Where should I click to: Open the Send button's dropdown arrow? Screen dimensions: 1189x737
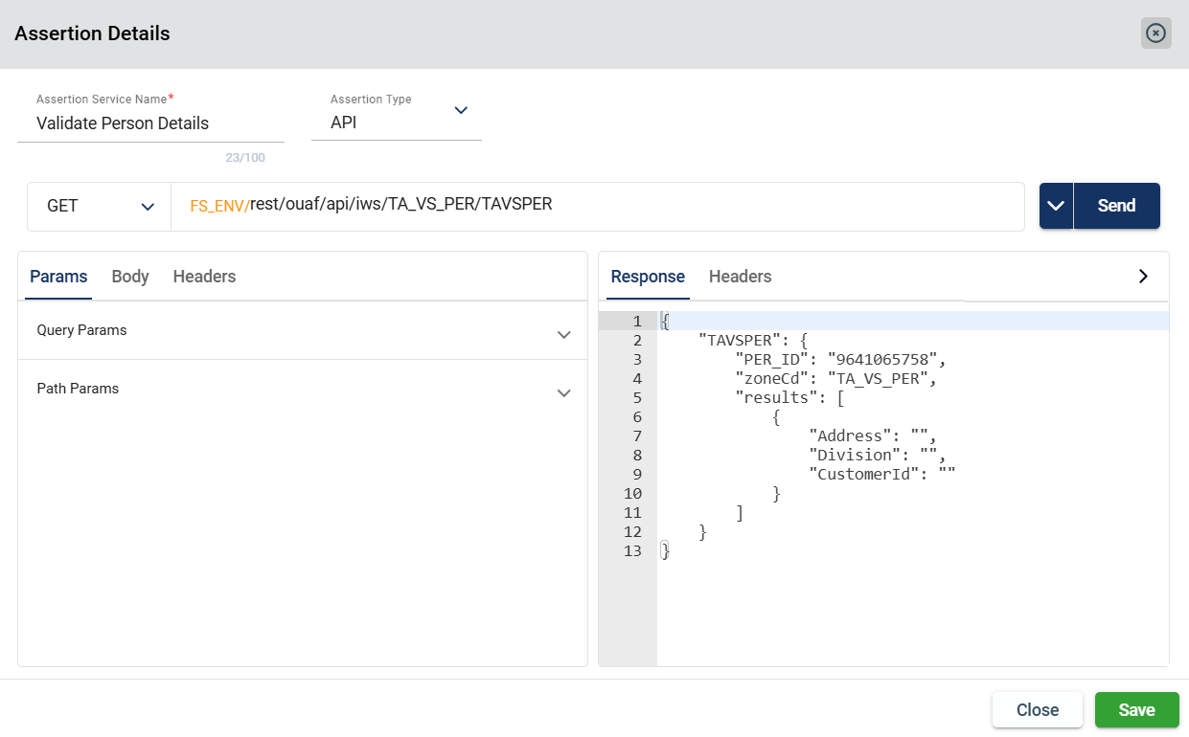click(x=1056, y=206)
